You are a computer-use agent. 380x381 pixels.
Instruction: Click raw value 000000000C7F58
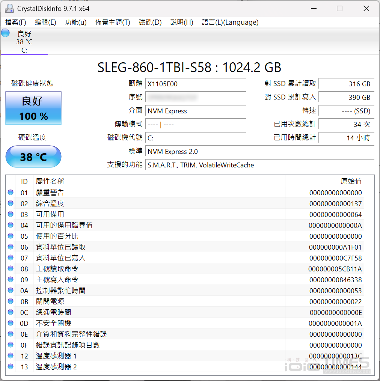pos(335,258)
